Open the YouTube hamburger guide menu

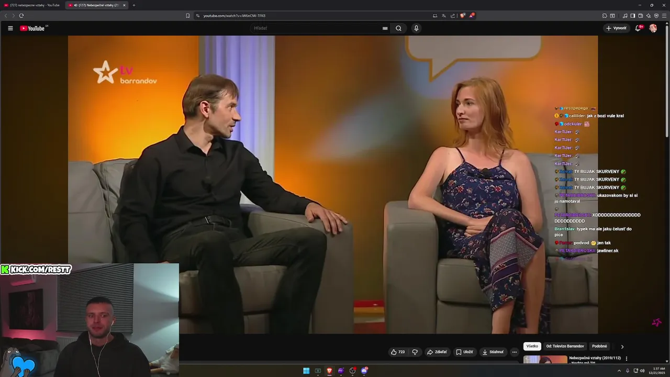pos(10,28)
